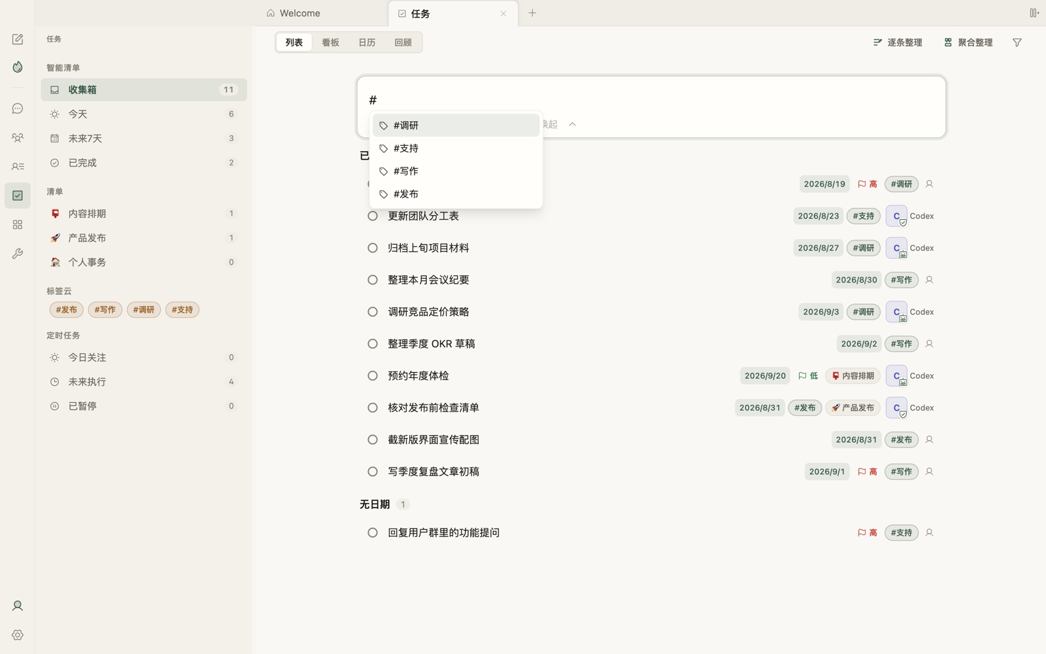Click the 聚合整理 button
Screen dimensions: 1046x654
pos(968,43)
